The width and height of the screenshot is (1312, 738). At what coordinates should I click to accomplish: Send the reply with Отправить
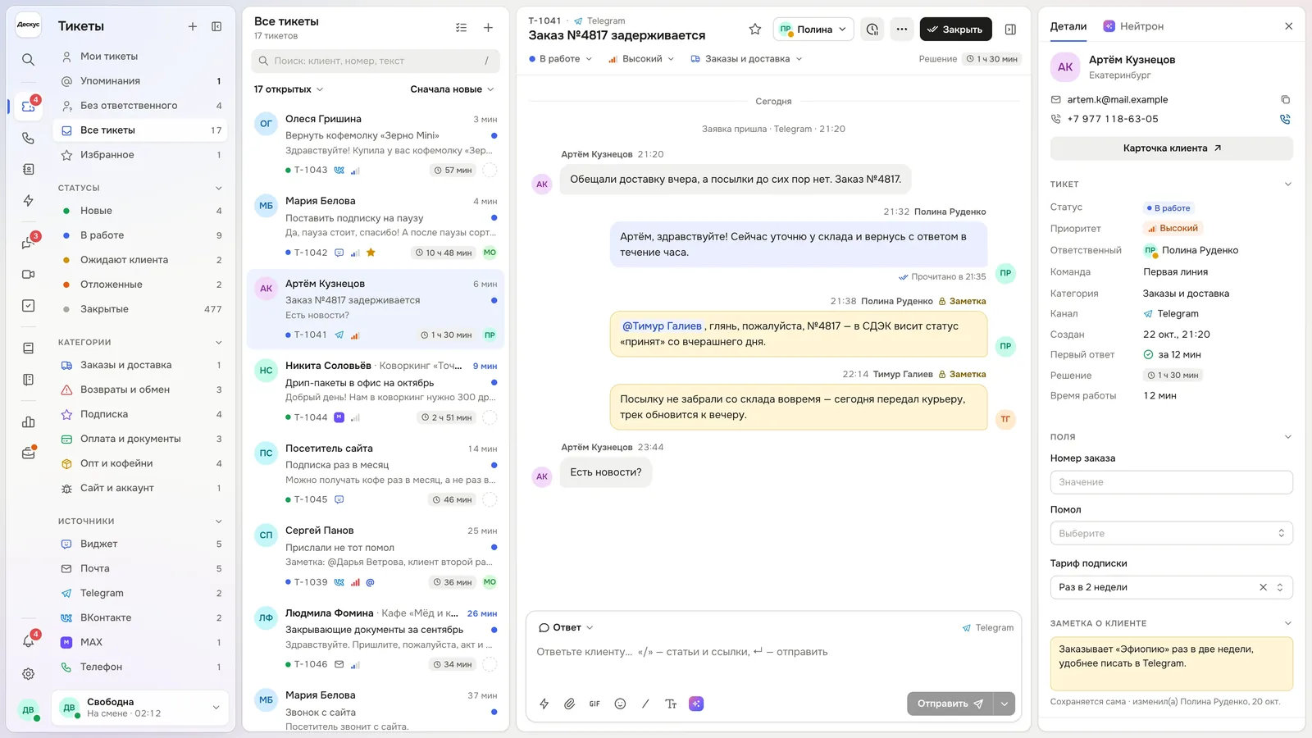point(950,704)
